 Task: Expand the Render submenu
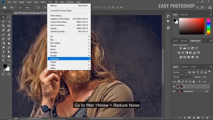pos(69,56)
